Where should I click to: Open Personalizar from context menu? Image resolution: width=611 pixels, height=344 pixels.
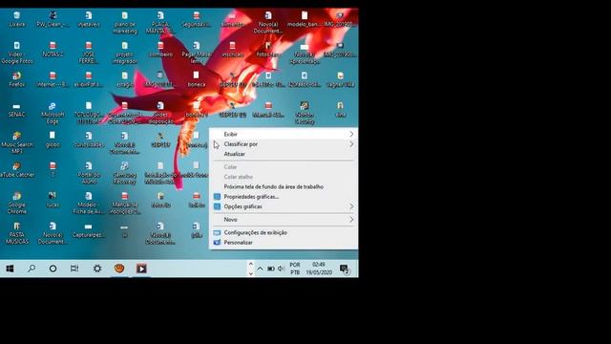[x=284, y=242]
